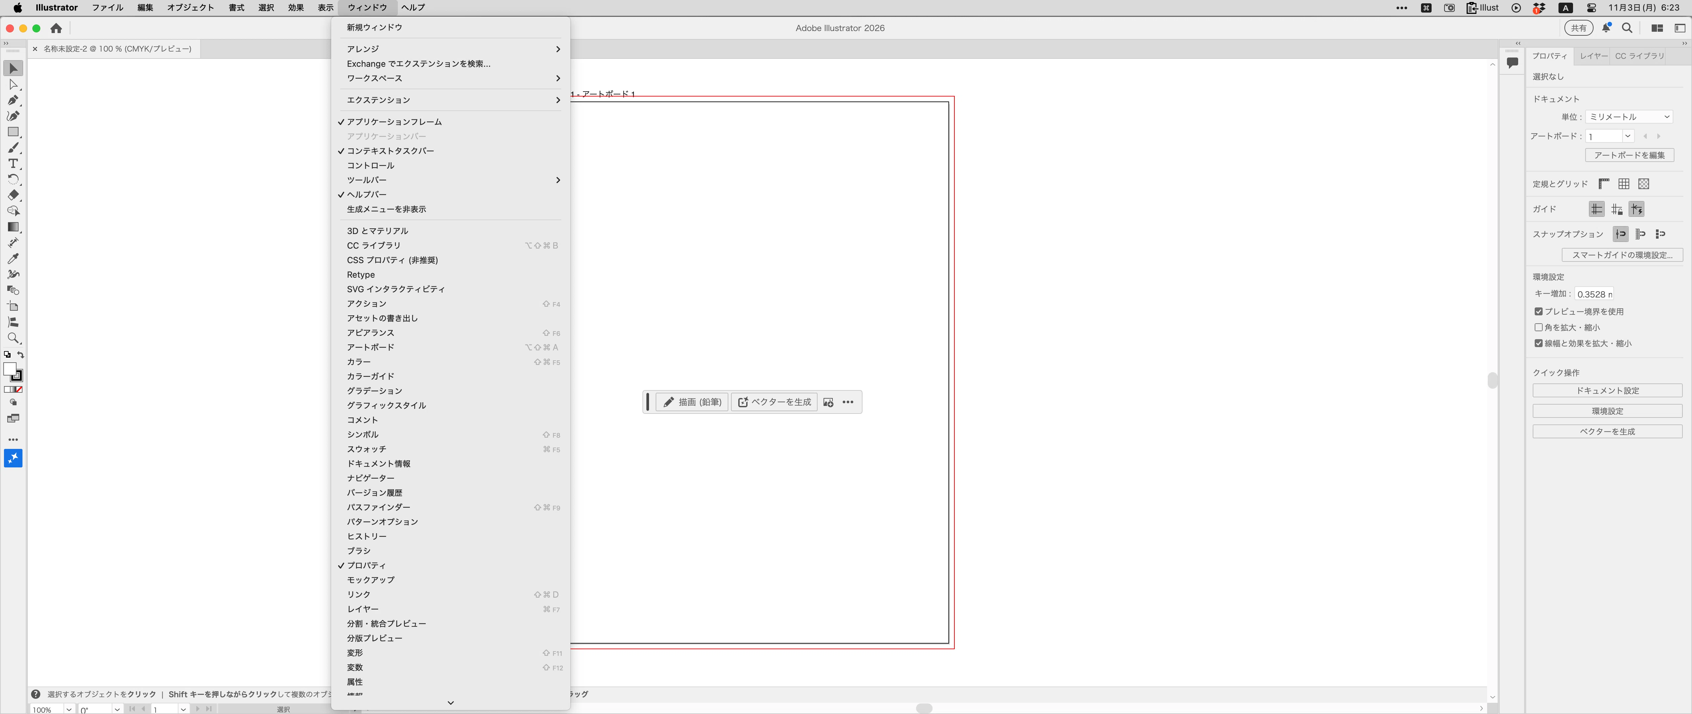Uncheck コンテキストタスクバー in the menu
The width and height of the screenshot is (1692, 714).
450,151
